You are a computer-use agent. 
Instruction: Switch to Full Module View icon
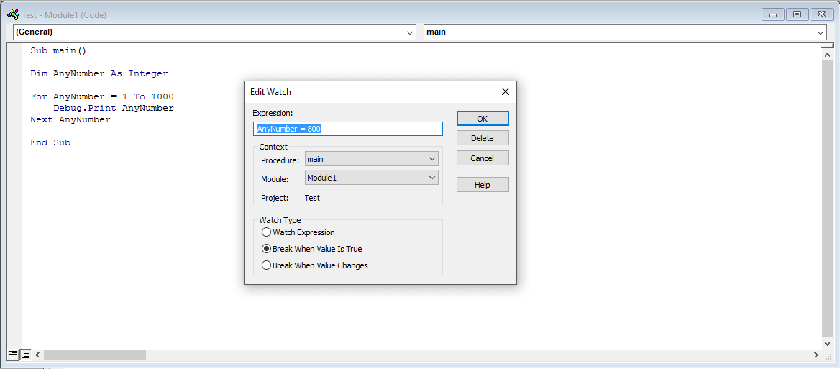point(24,354)
